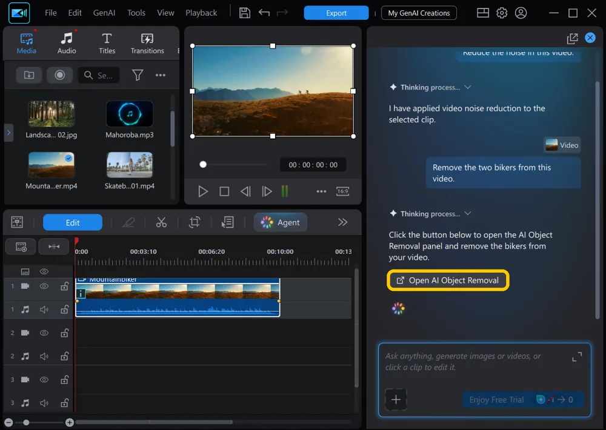Filter media library with funnel icon
606x430 pixels.
138,75
